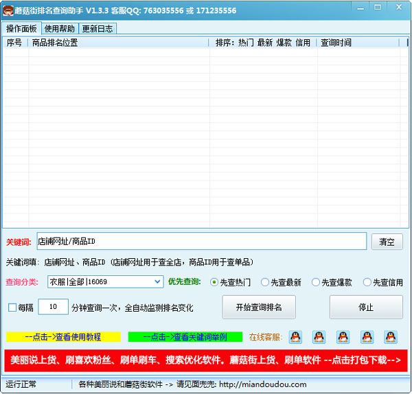Click the 运行正常 status text

pyautogui.click(x=21, y=384)
